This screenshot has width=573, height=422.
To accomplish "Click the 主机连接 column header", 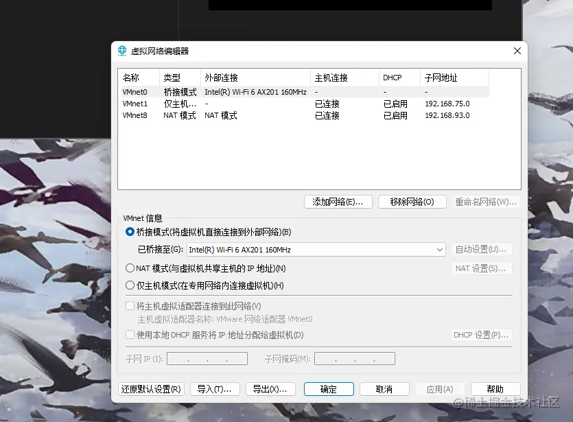I will point(344,78).
